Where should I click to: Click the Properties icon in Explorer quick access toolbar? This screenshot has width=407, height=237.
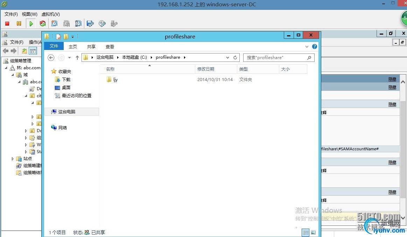[x=59, y=37]
